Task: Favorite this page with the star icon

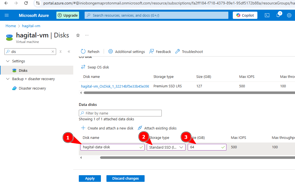Action: pos(78,35)
